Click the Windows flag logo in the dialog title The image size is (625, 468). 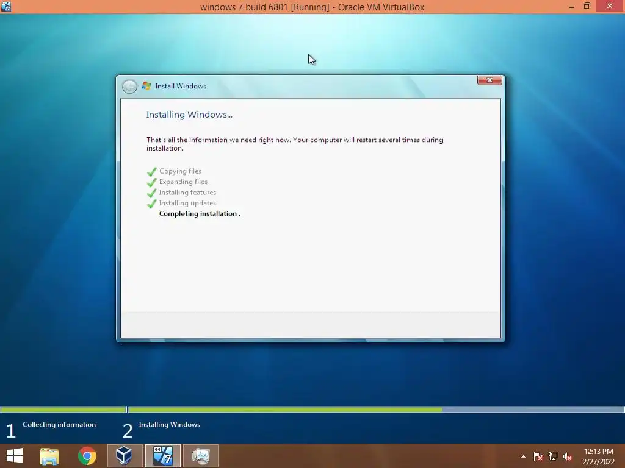pyautogui.click(x=146, y=86)
